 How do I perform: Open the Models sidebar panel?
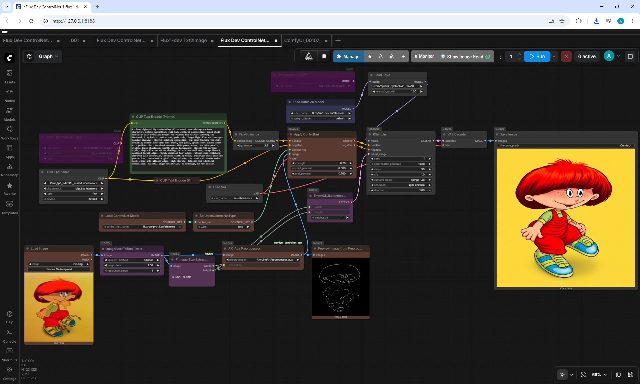pyautogui.click(x=9, y=114)
